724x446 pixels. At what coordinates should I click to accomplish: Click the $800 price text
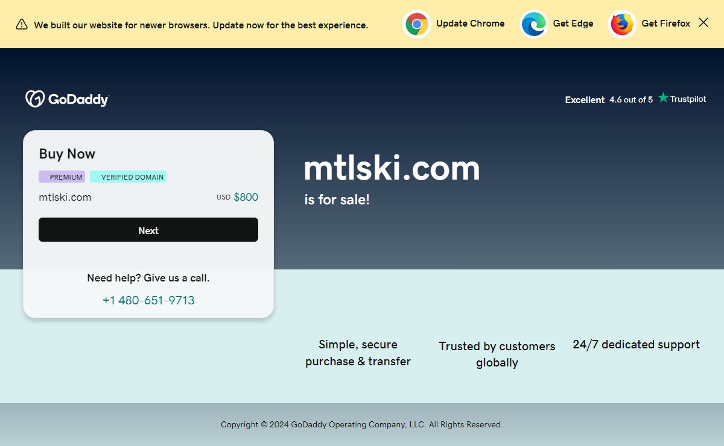(246, 197)
